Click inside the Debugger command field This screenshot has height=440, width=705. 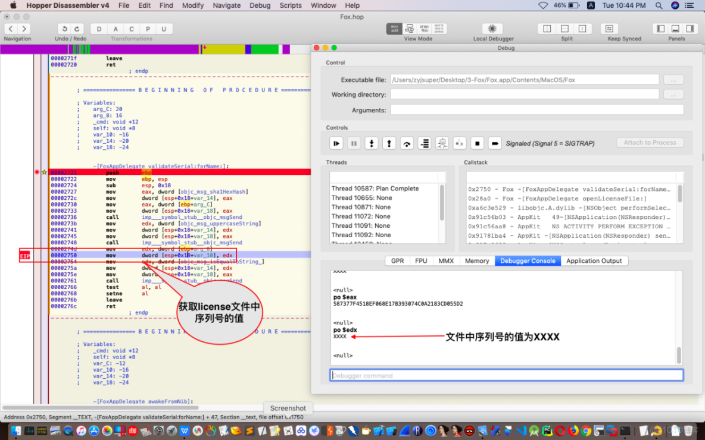[506, 375]
